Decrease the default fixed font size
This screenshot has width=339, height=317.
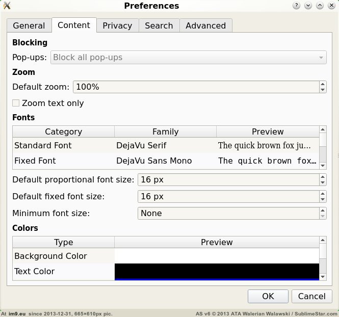(323, 200)
